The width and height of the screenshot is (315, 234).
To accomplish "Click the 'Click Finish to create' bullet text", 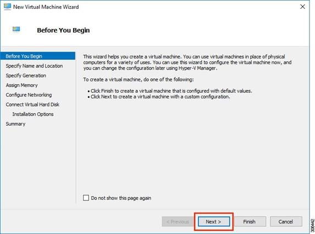I will point(171,91).
